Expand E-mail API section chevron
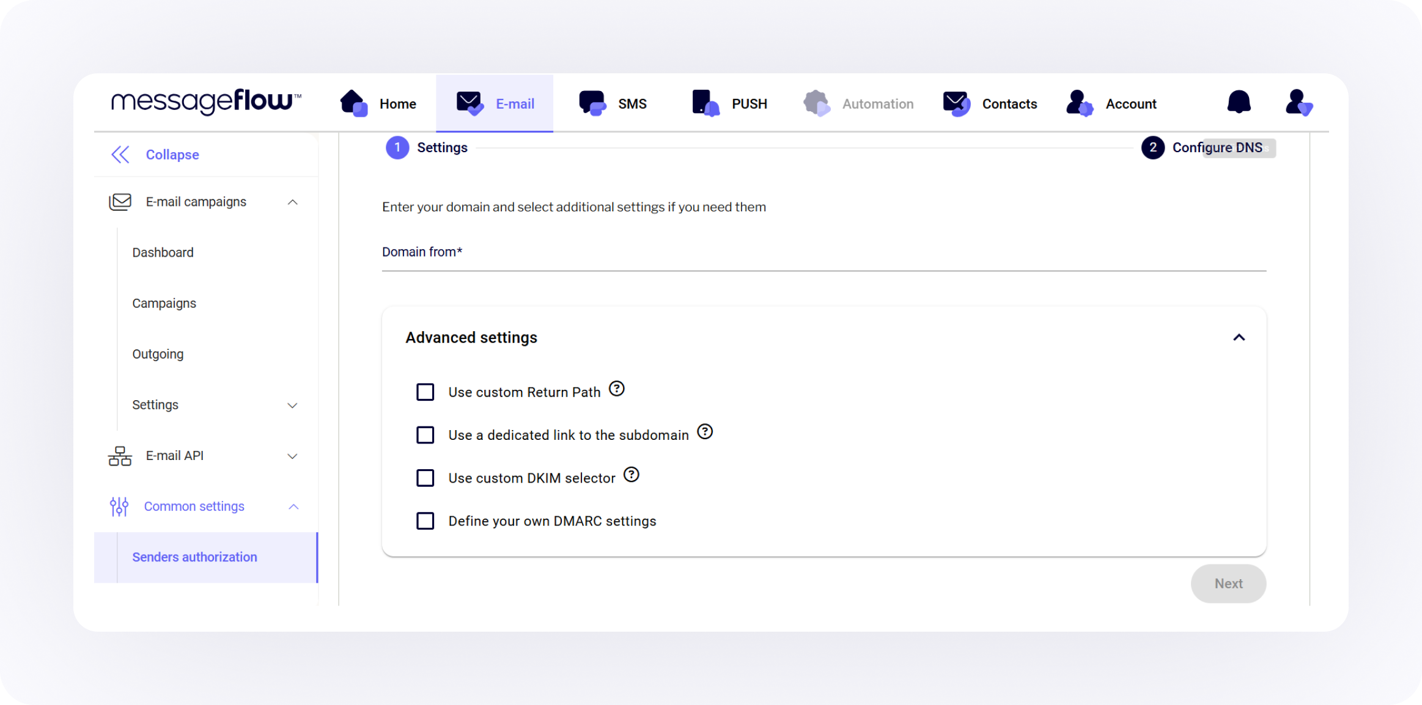The width and height of the screenshot is (1422, 705). pyautogui.click(x=293, y=456)
